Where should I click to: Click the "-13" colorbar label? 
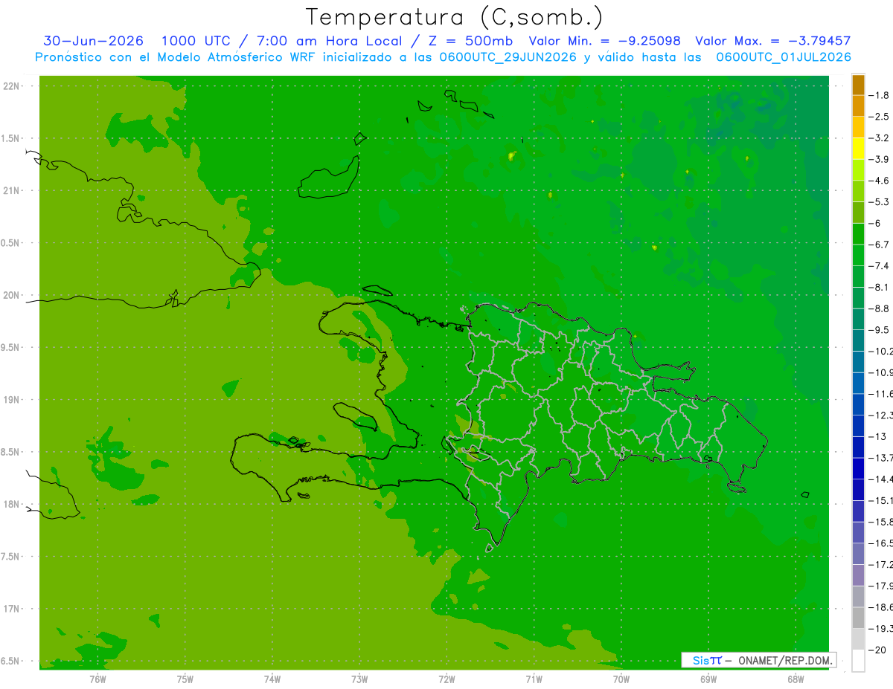[877, 436]
